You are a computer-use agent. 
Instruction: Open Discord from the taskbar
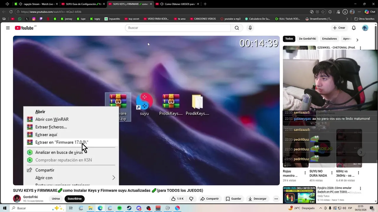139,208
